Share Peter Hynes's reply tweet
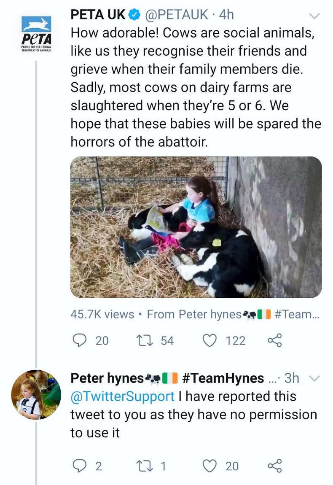Image resolution: width=333 pixels, height=485 pixels. [x=275, y=465]
